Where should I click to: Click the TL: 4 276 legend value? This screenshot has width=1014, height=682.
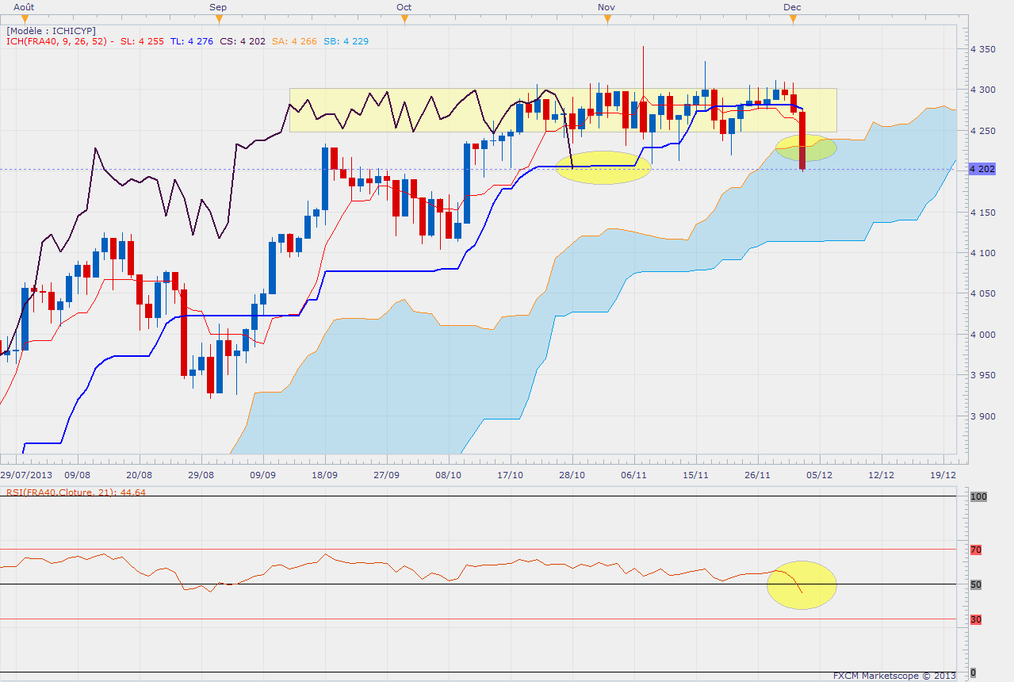click(x=191, y=41)
